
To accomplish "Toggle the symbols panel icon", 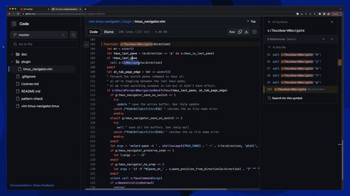I will 254,32.
